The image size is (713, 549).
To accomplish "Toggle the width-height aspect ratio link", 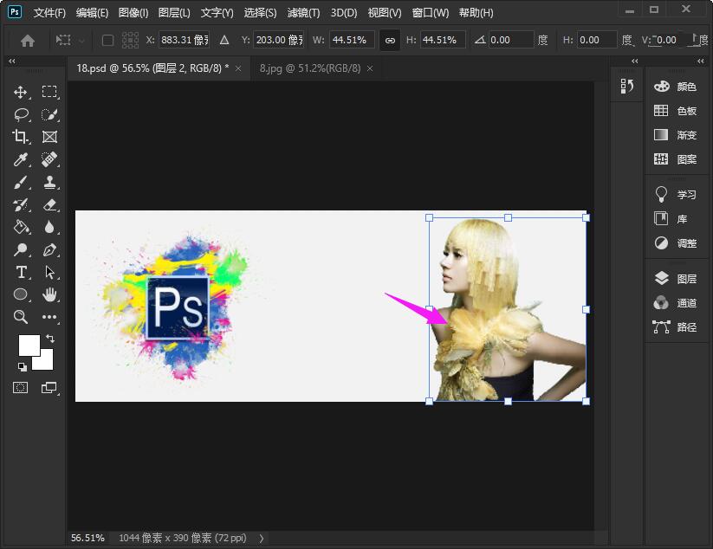I will (x=390, y=40).
